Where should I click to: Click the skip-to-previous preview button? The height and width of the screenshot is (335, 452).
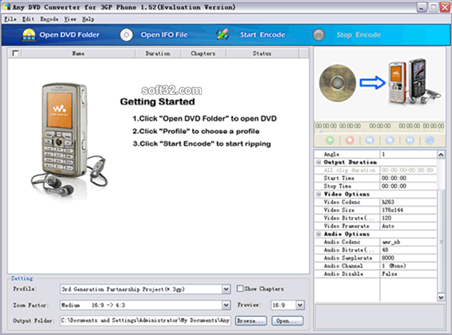(369, 140)
